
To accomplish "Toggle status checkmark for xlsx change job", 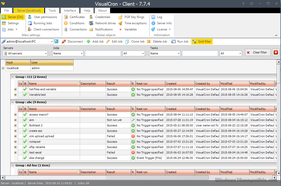I will point(25,158).
